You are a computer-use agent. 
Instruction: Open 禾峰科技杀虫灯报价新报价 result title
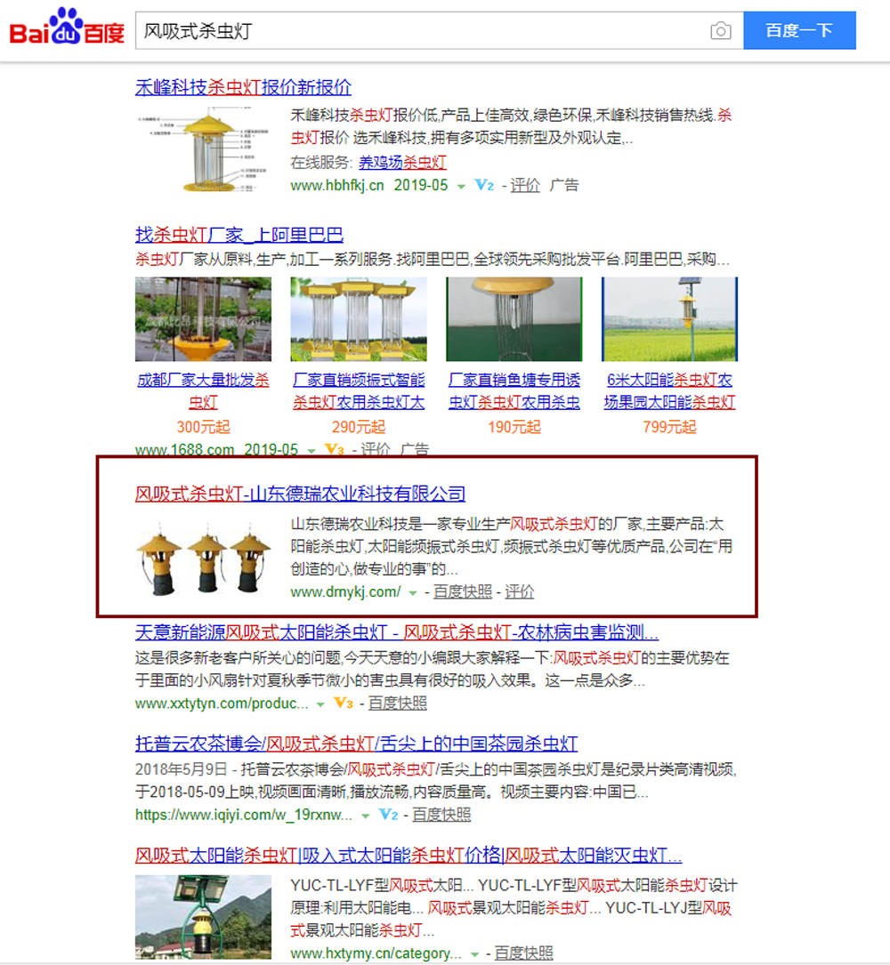(x=243, y=87)
